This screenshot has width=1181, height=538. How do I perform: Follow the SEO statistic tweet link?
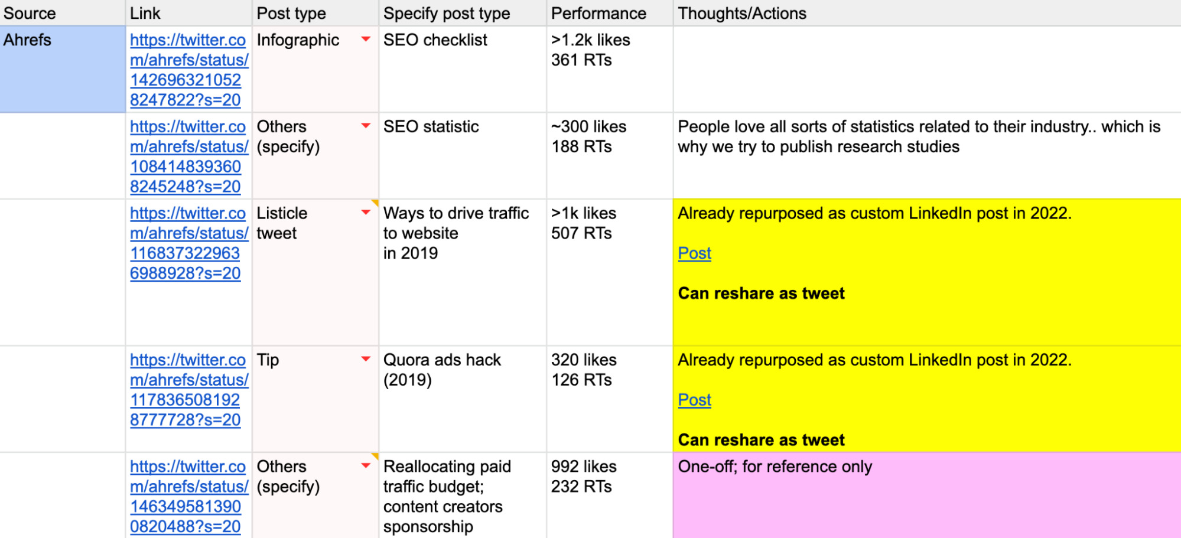tap(188, 156)
